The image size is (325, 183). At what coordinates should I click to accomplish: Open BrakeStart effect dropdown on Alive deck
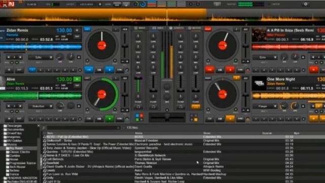41,106
